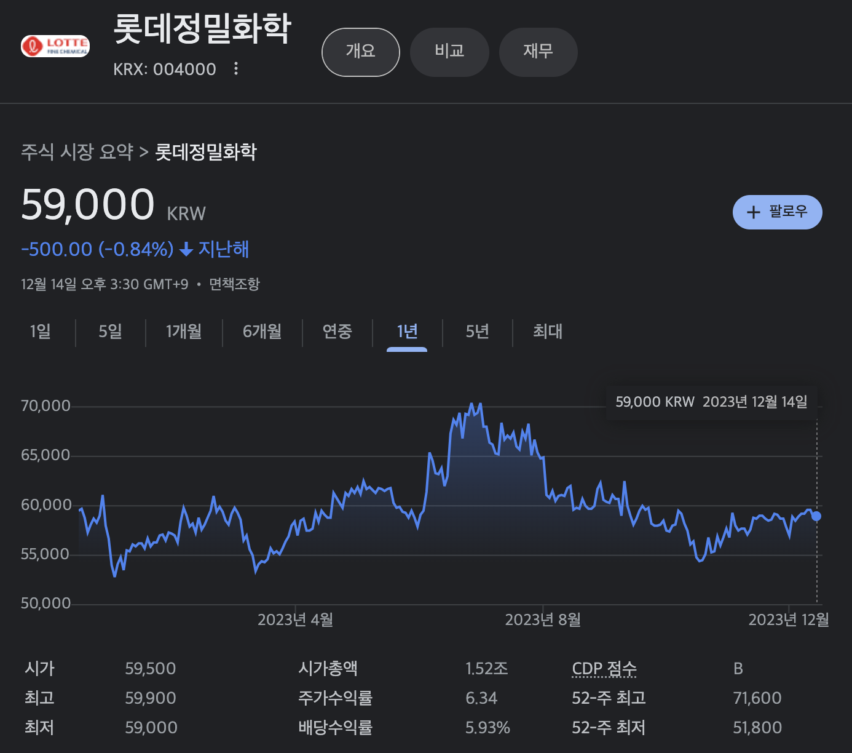This screenshot has width=852, height=753.
Task: Follow the stock with 팔로우 button
Action: click(777, 212)
